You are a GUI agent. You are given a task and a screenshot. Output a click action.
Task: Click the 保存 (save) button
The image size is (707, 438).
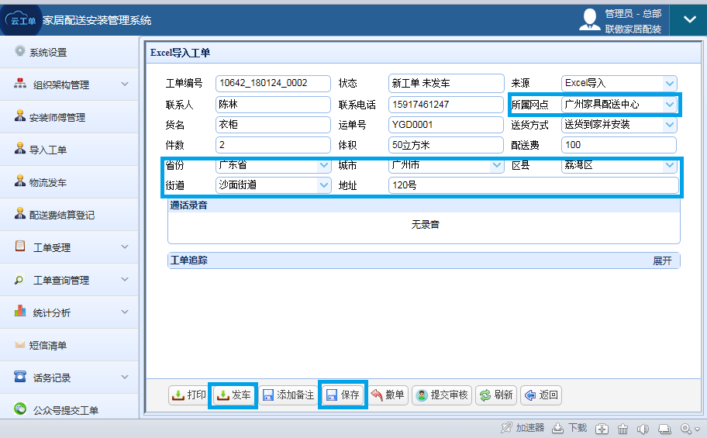pos(343,395)
